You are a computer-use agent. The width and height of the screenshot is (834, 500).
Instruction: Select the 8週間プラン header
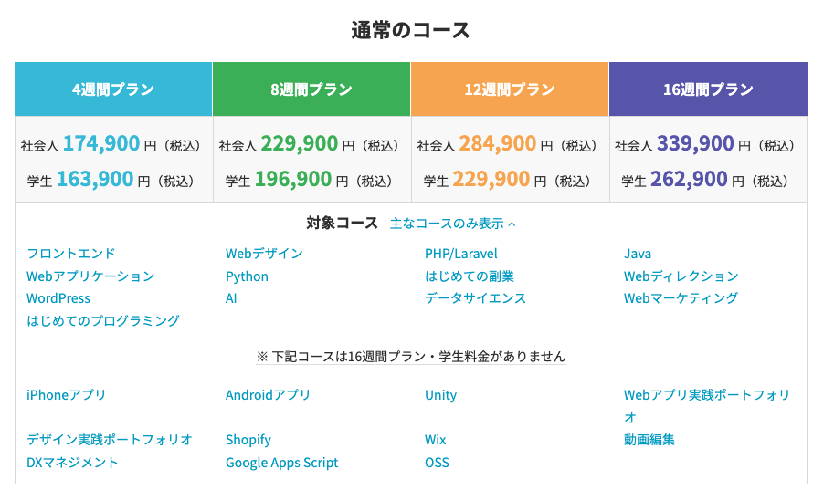[x=311, y=89]
